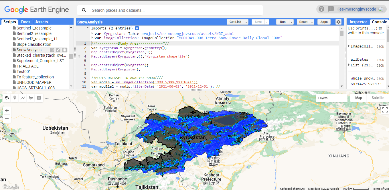Viewport: 389px width, 190px height.
Task: Select the pan hand map tool
Action: pyautogui.click(x=7, y=98)
